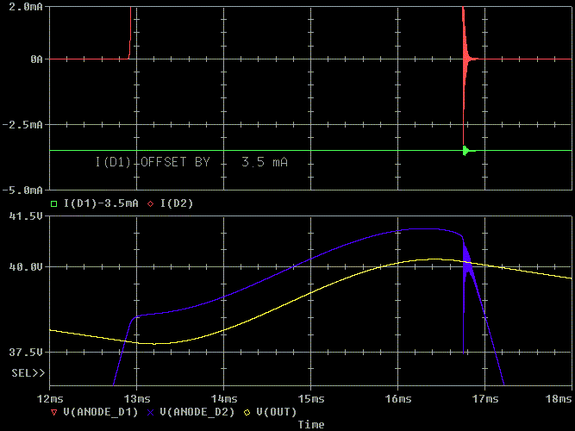Click the diamond legend symbol for I(D2)
The image size is (575, 431).
click(x=150, y=204)
